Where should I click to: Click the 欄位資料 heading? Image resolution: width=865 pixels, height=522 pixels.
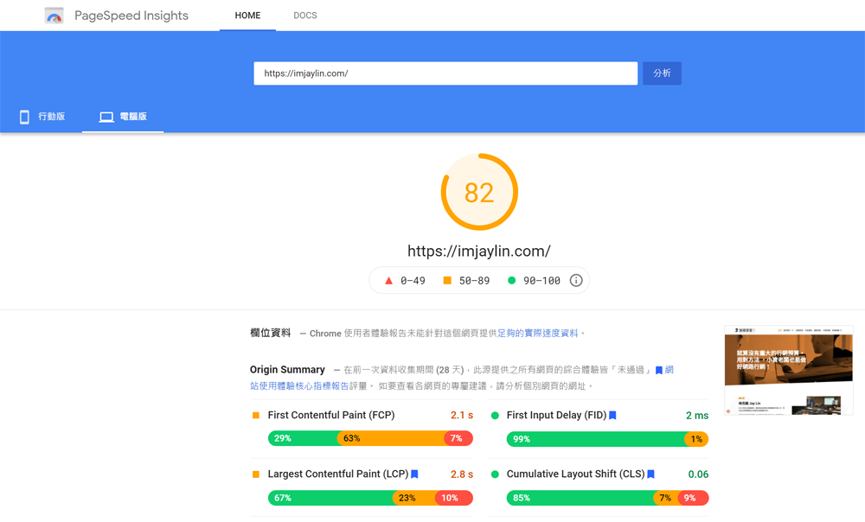[x=270, y=333]
